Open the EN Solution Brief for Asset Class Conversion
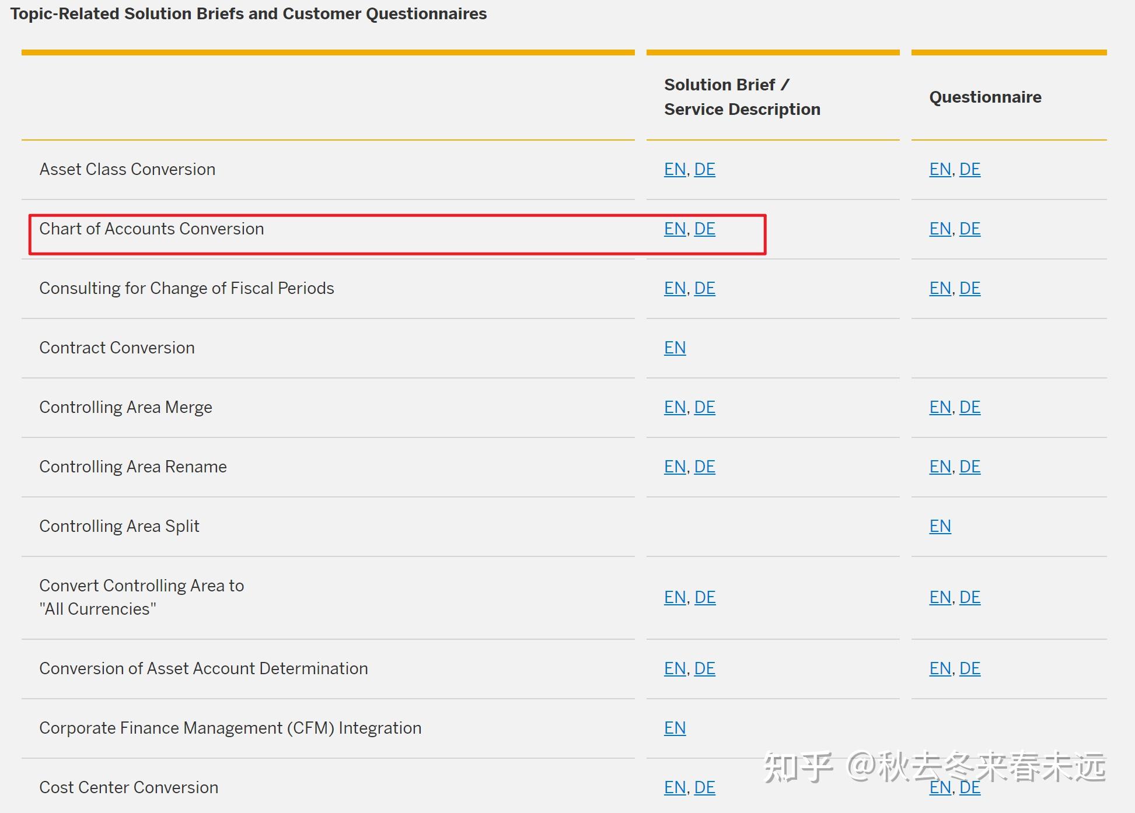Image resolution: width=1135 pixels, height=813 pixels. 674,170
